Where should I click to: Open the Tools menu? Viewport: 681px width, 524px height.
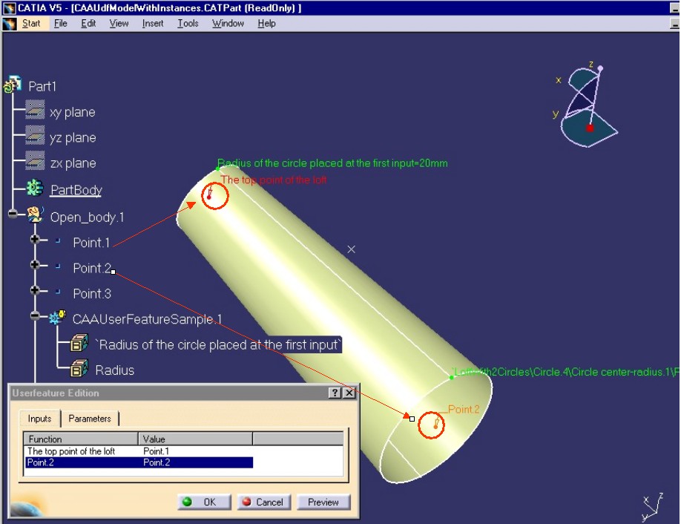pyautogui.click(x=188, y=24)
